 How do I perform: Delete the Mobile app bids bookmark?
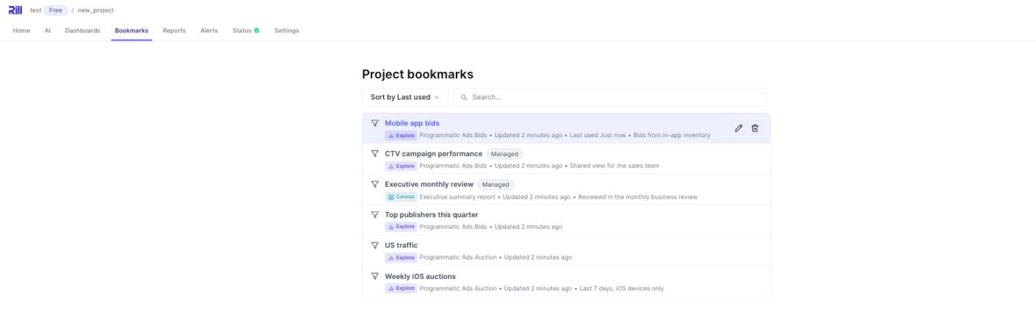755,128
